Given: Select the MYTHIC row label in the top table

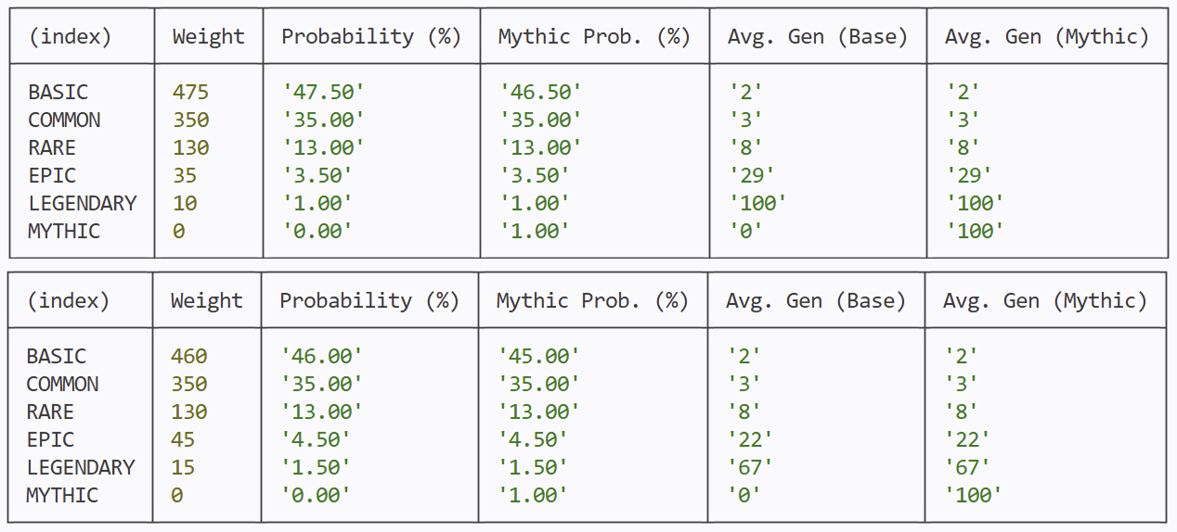Looking at the screenshot, I should pyautogui.click(x=64, y=231).
